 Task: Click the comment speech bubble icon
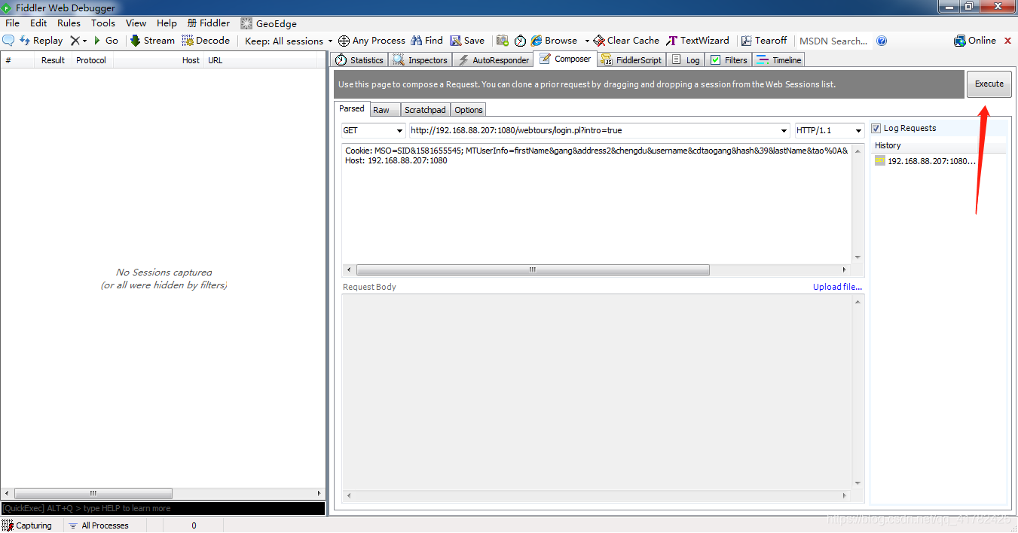(x=9, y=41)
